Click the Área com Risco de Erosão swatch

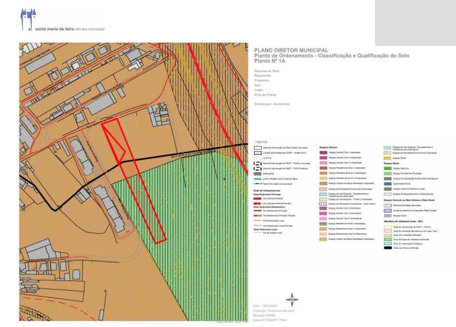(387, 248)
